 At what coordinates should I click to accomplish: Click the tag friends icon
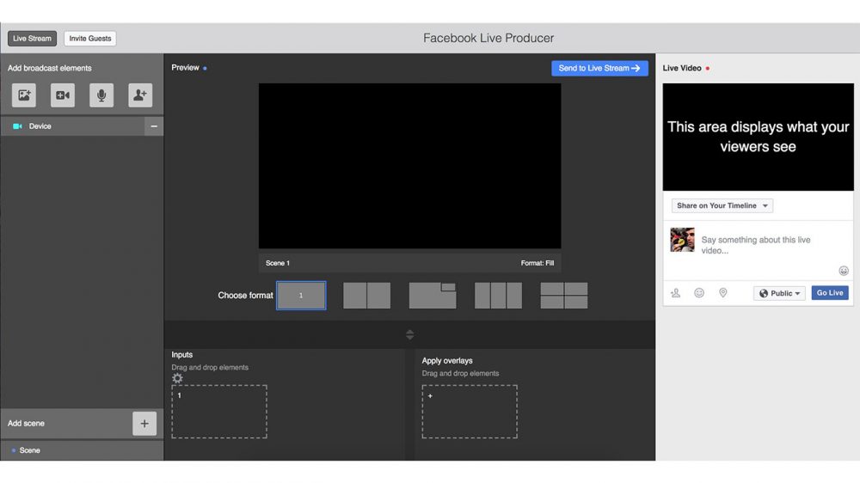click(676, 293)
